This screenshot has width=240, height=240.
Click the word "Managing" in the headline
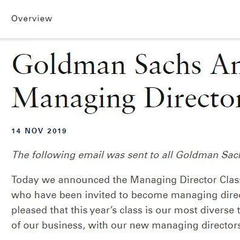(73, 100)
